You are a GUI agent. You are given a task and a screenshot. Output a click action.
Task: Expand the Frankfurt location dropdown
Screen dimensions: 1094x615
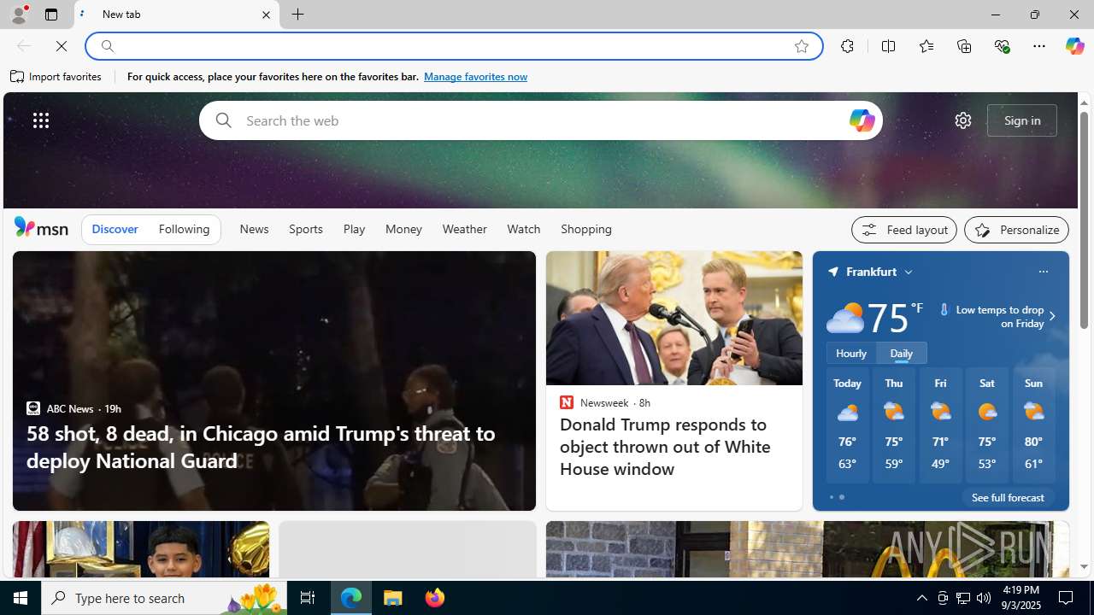click(x=909, y=272)
